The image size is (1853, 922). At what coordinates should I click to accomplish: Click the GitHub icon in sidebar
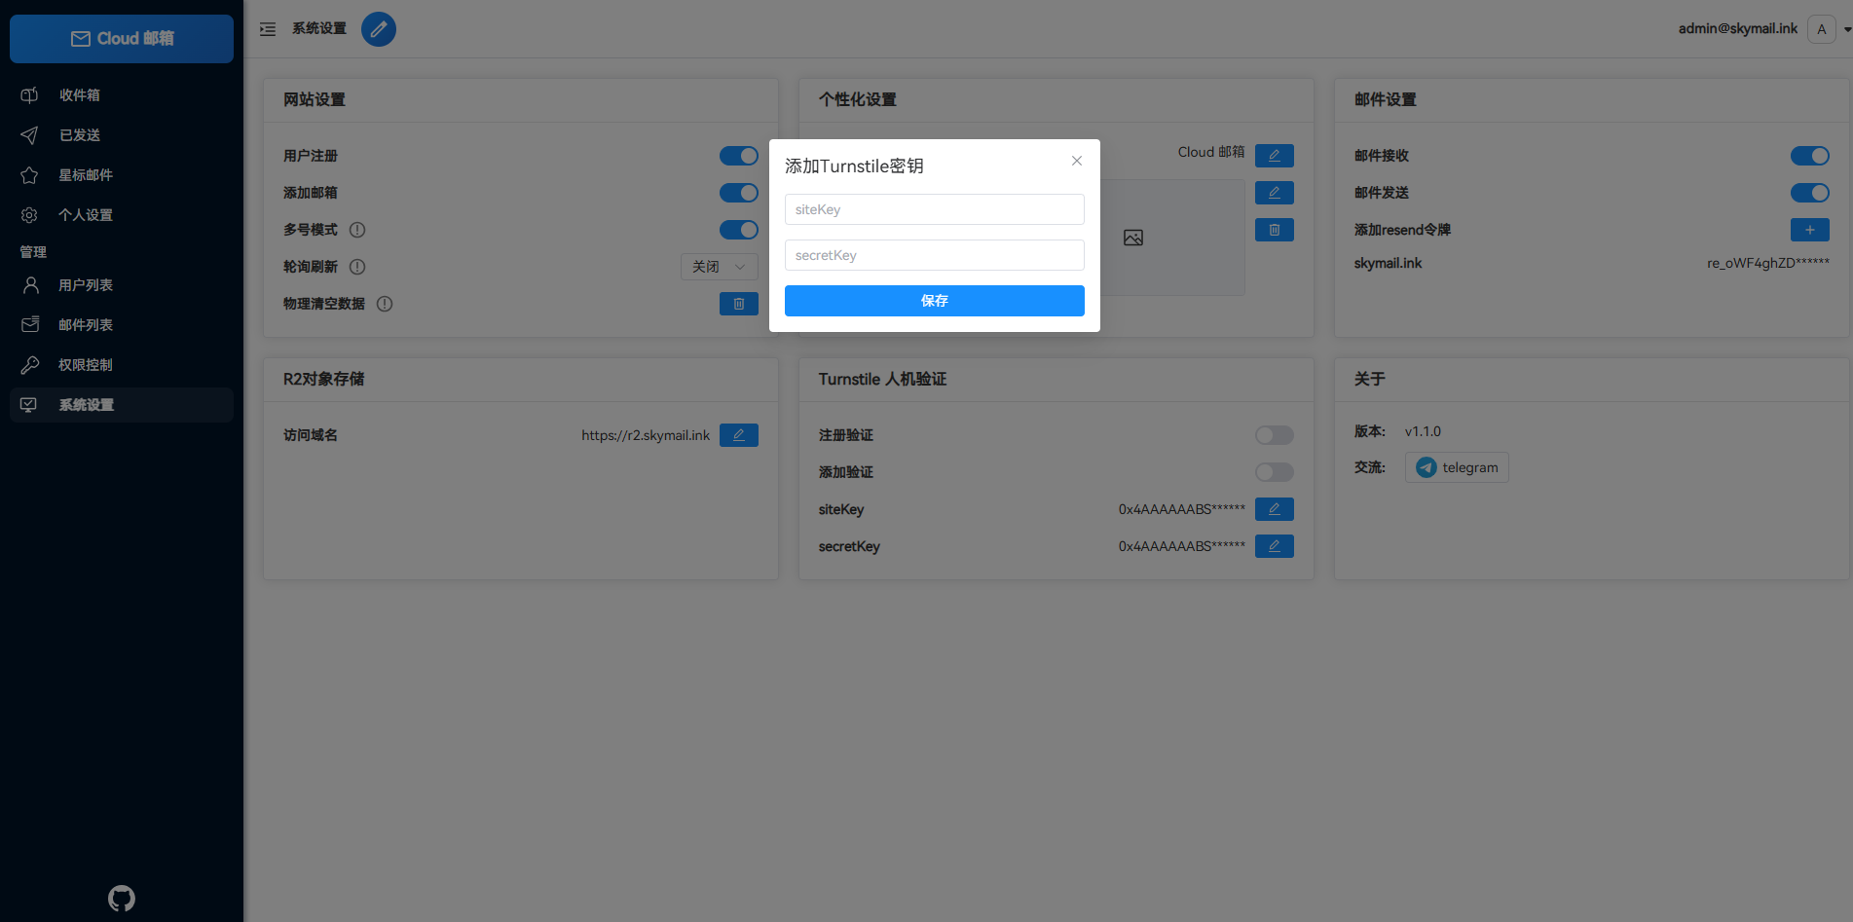pos(122,898)
